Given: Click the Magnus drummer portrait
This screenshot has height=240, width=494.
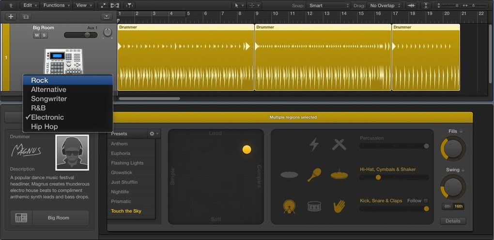Looking at the screenshot, I should pos(72,153).
